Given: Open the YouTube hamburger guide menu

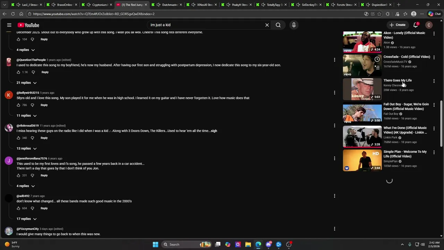Looking at the screenshot, I should [9, 25].
